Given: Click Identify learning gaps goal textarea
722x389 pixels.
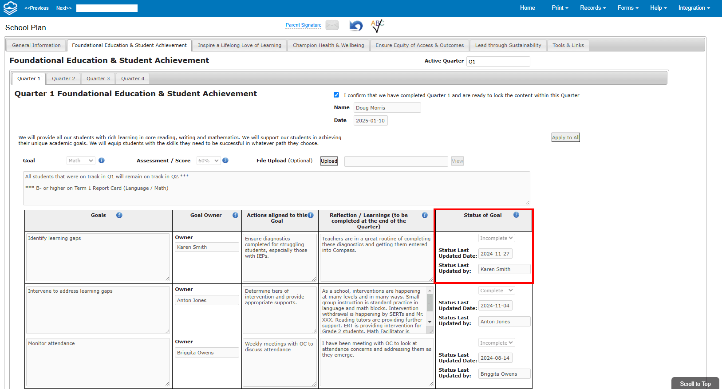Looking at the screenshot, I should pos(98,257).
